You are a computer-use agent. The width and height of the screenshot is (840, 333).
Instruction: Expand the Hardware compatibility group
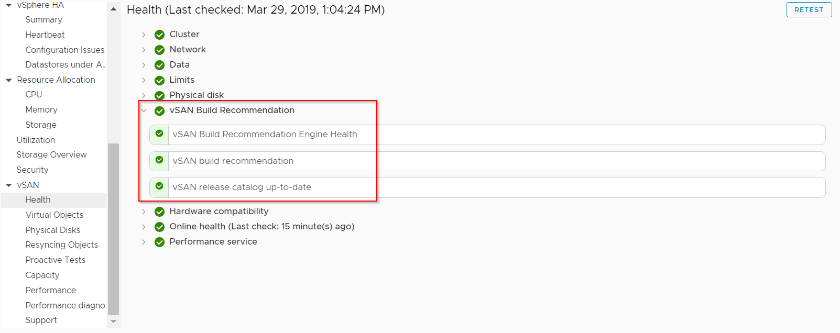[144, 212]
